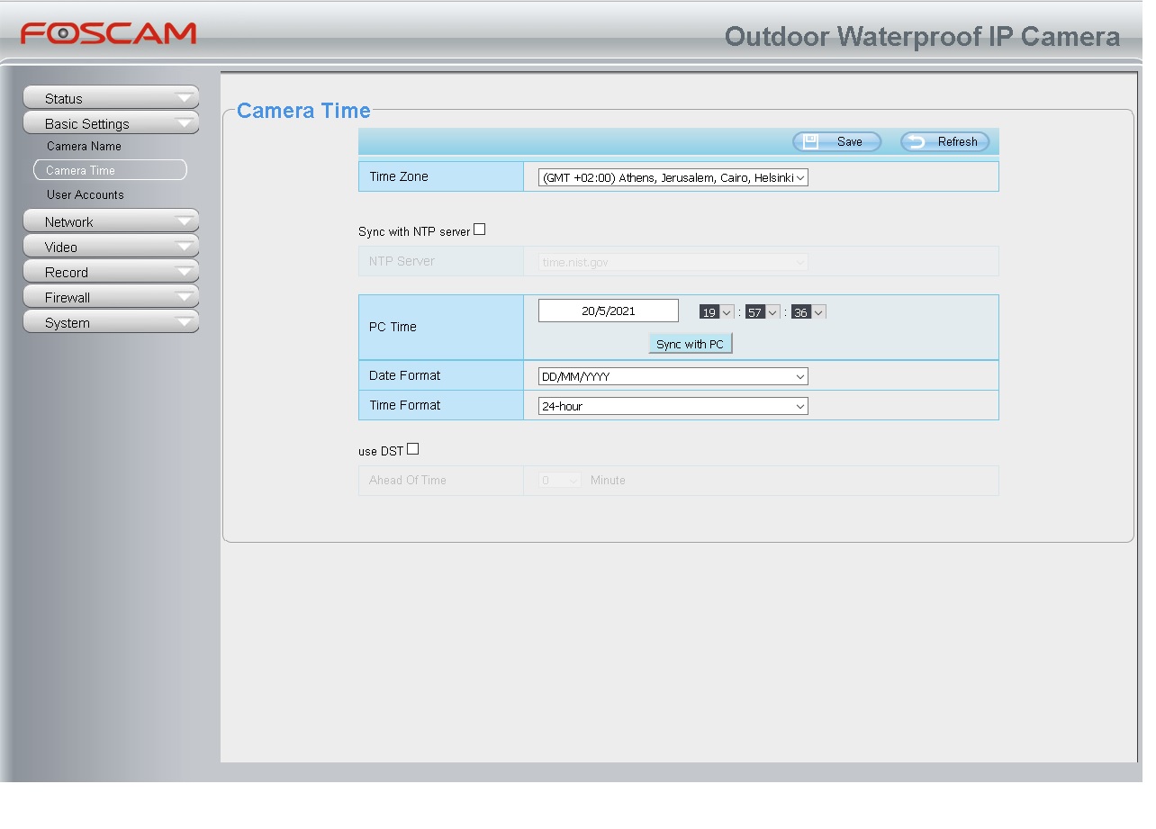
Task: Open the Time Format dropdown
Action: 673,406
